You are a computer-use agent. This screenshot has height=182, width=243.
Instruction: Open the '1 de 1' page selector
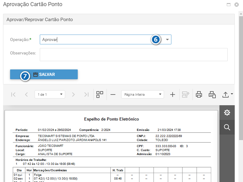coord(50,95)
